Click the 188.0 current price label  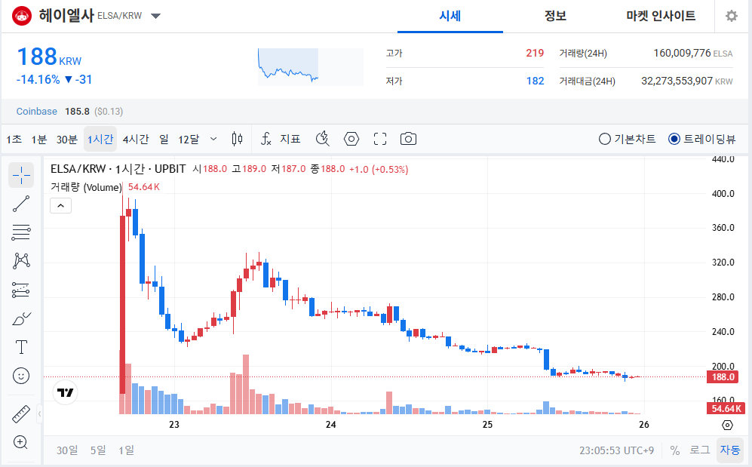click(x=723, y=377)
